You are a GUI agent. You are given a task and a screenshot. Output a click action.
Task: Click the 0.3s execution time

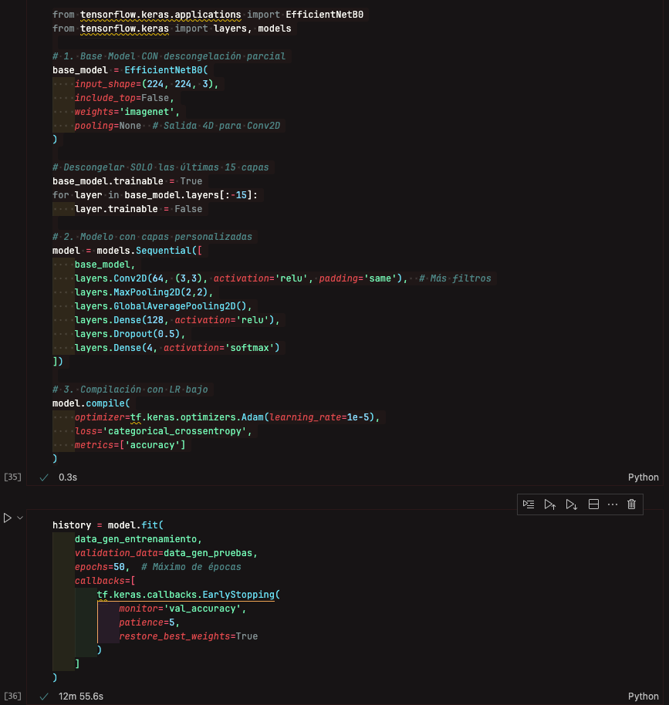[68, 477]
